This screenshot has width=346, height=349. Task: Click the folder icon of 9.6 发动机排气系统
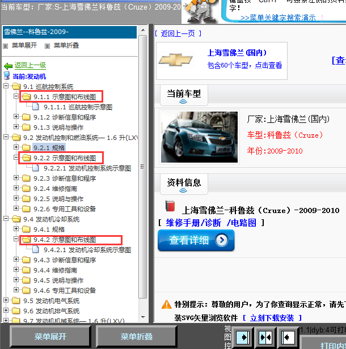tap(16, 310)
